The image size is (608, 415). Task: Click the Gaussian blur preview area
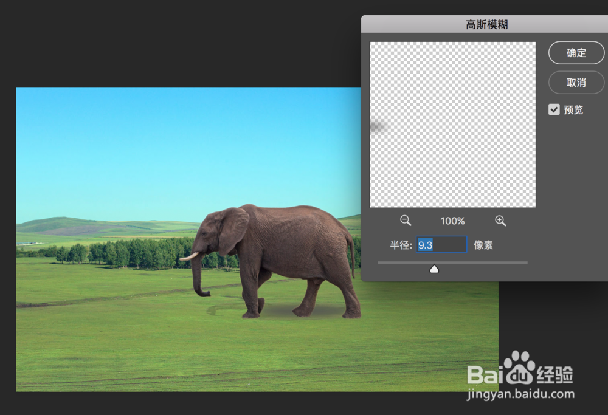[x=452, y=125]
